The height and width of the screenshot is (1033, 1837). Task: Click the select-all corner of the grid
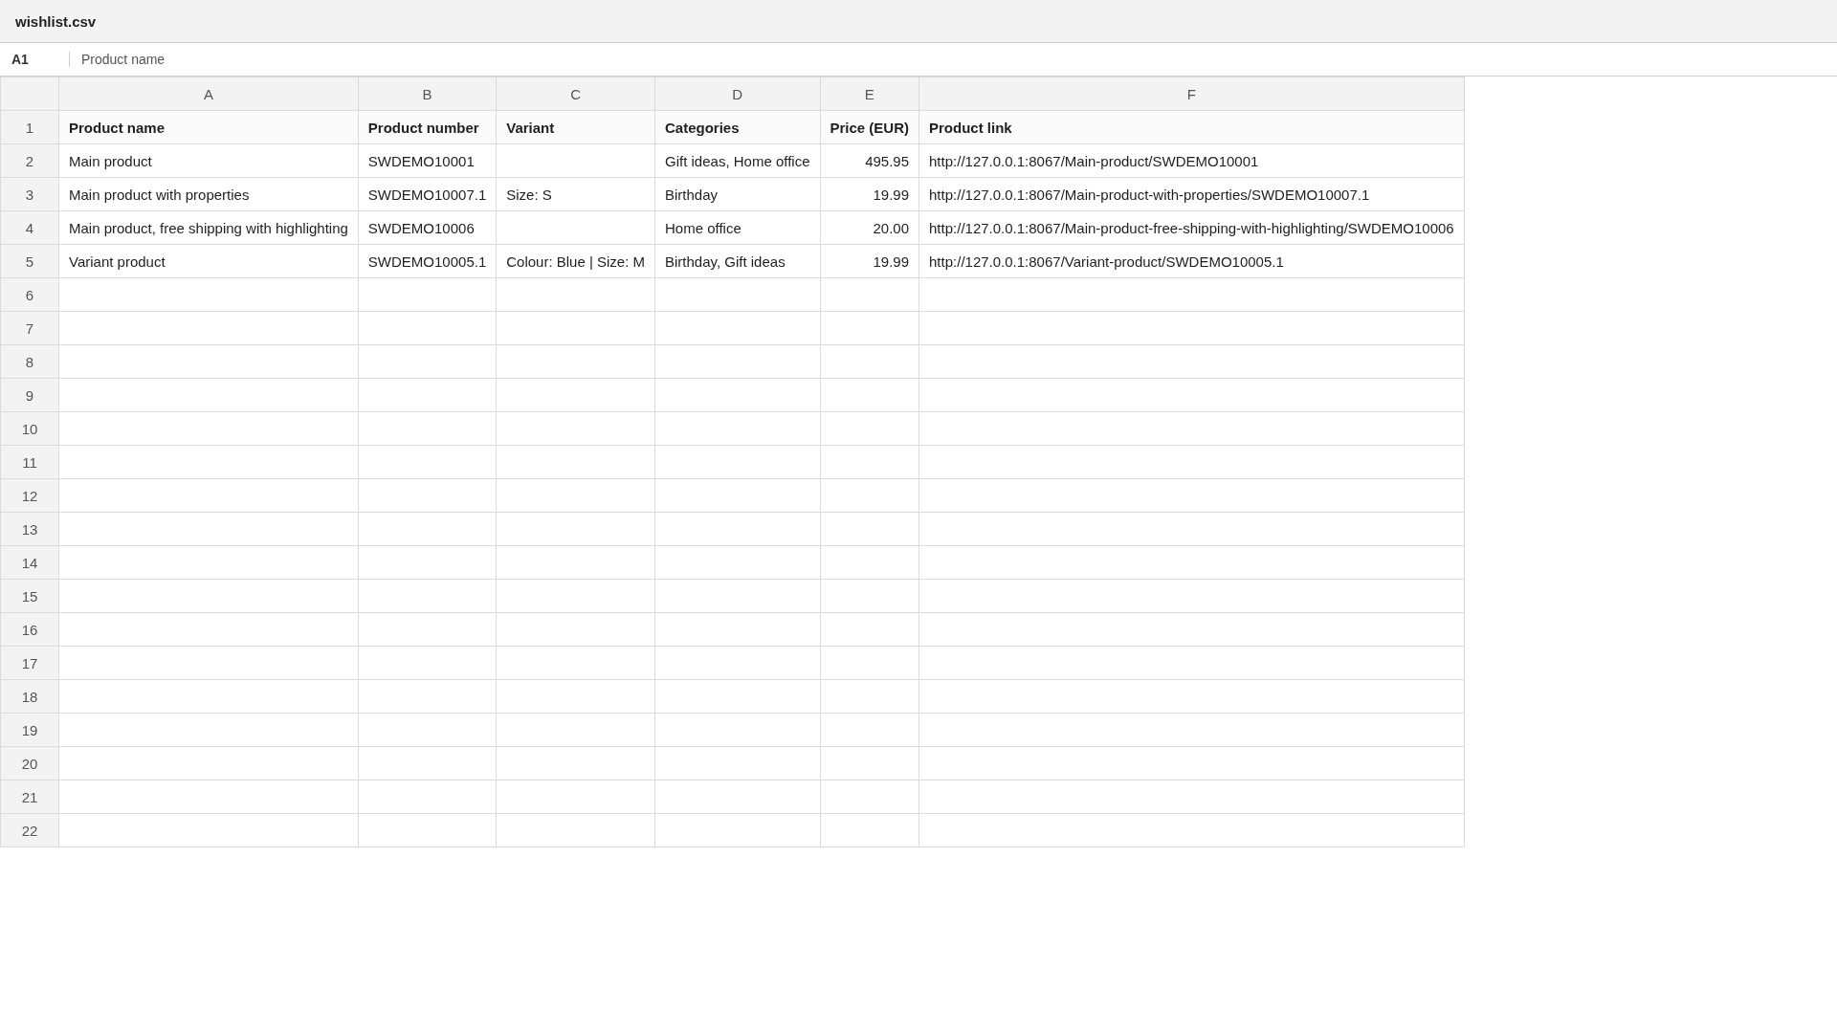pos(30,94)
